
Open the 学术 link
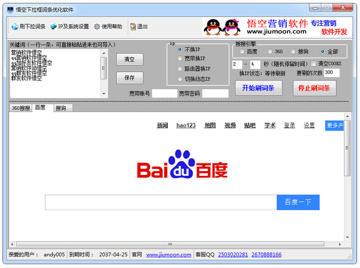(270, 125)
